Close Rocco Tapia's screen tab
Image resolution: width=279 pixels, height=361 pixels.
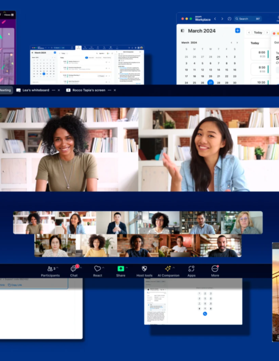point(115,90)
